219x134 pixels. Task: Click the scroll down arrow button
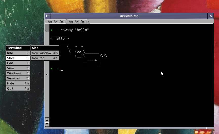47,124
